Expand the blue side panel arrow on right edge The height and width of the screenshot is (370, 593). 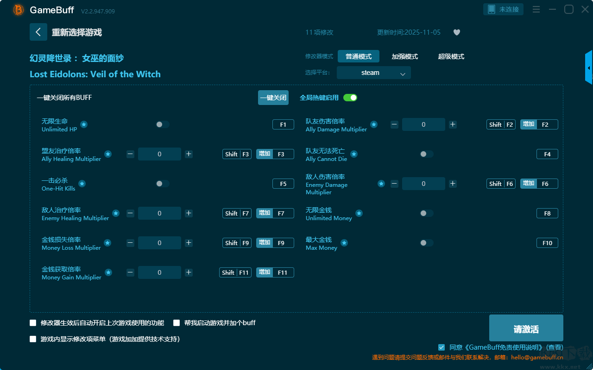coord(589,68)
